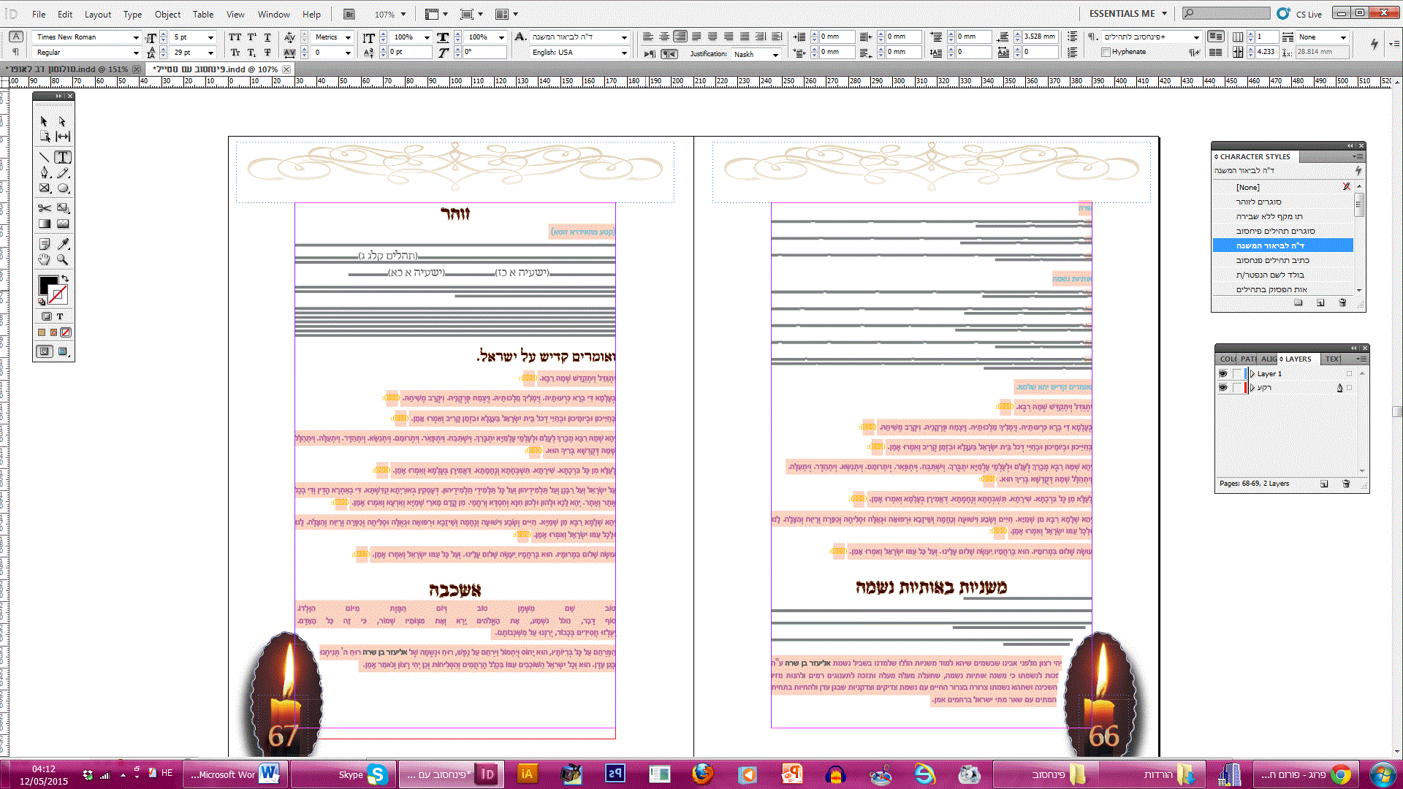Toggle lock box of Layer 1
The image size is (1403, 789).
pos(1236,373)
